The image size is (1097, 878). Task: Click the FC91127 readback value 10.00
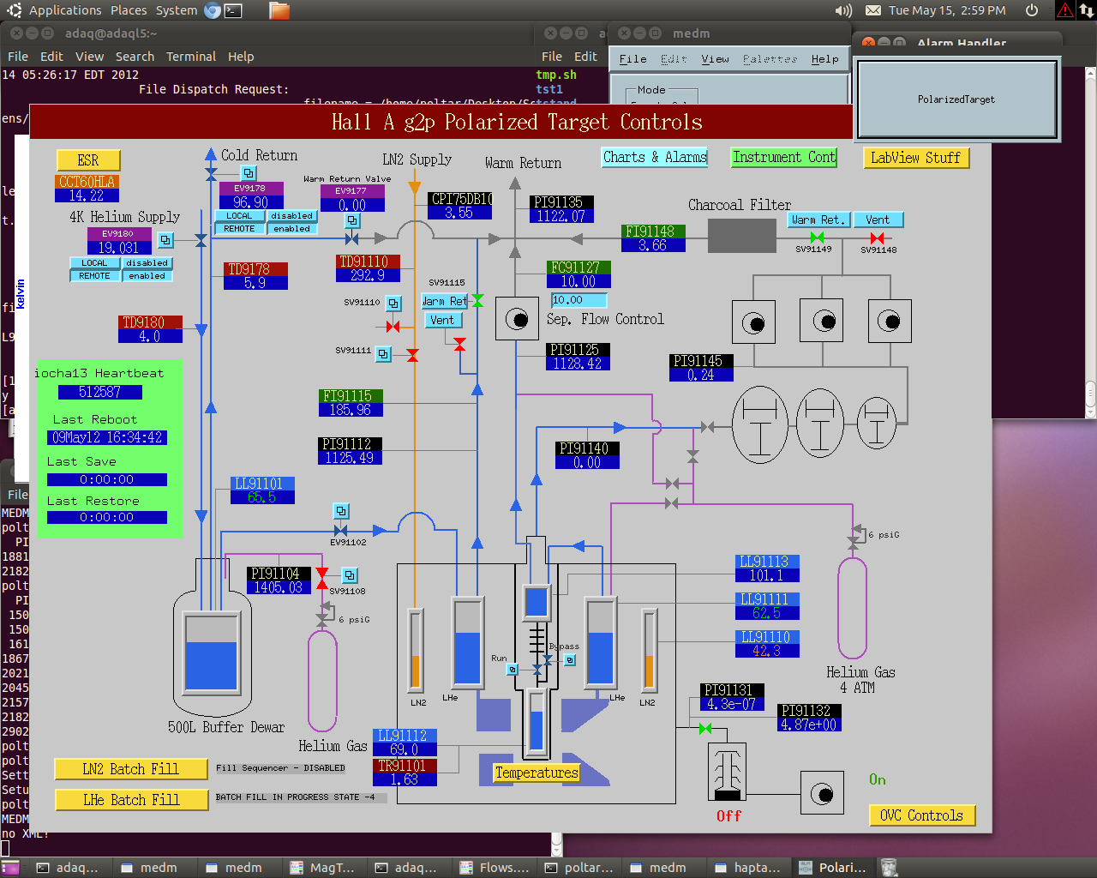point(578,281)
